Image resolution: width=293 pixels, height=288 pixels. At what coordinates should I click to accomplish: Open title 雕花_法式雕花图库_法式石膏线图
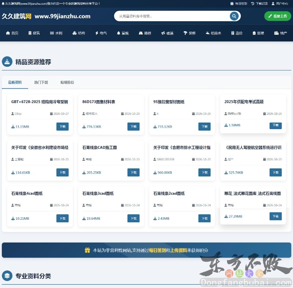pos(253,193)
